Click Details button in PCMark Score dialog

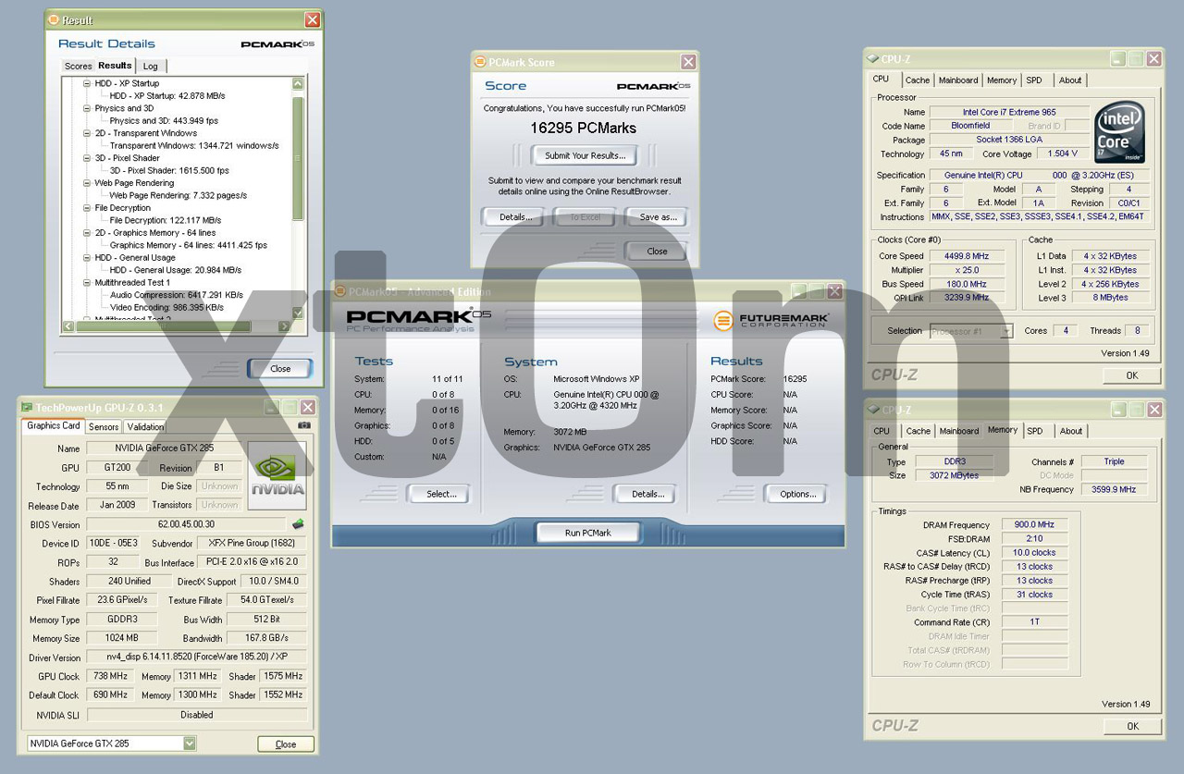[x=515, y=217]
